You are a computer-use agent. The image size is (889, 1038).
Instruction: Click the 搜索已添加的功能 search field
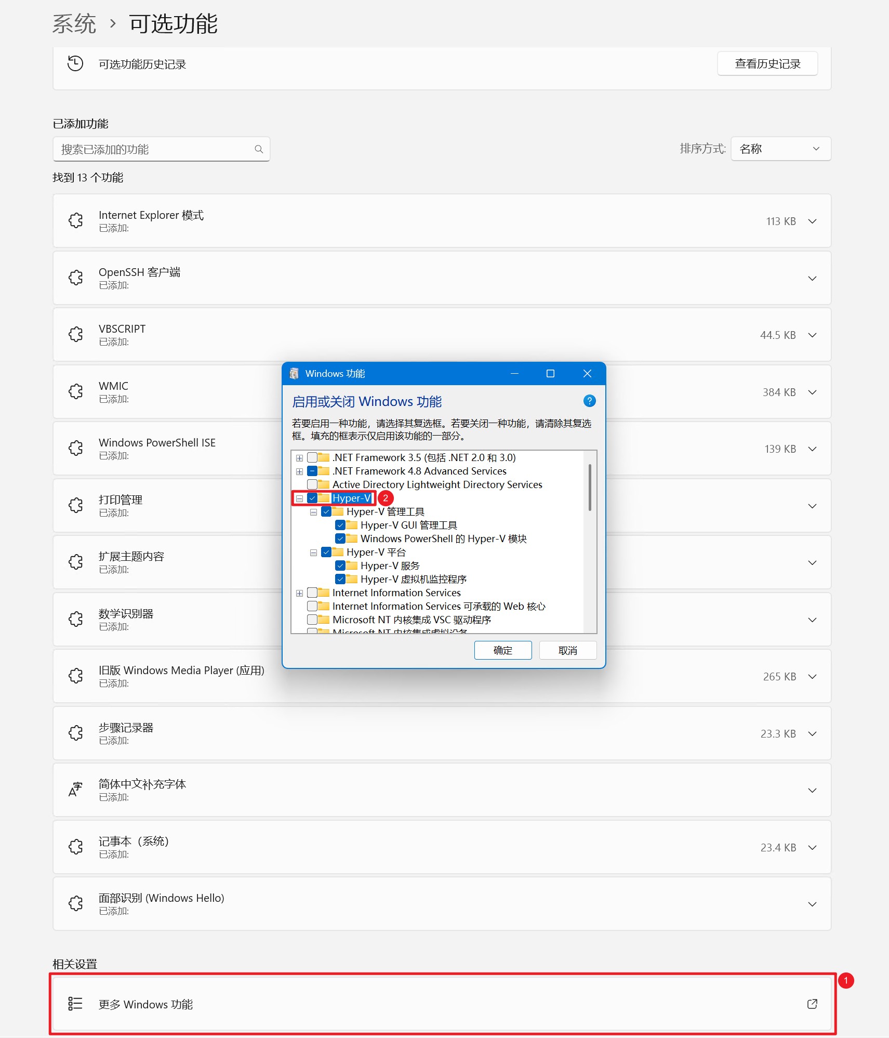click(x=161, y=149)
